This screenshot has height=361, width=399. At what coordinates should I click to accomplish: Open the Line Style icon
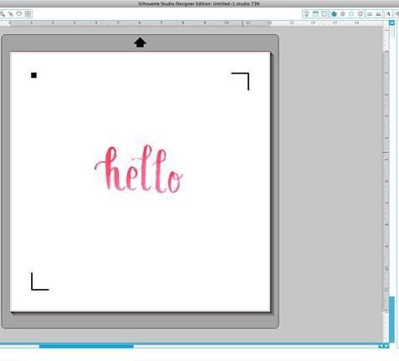378,13
